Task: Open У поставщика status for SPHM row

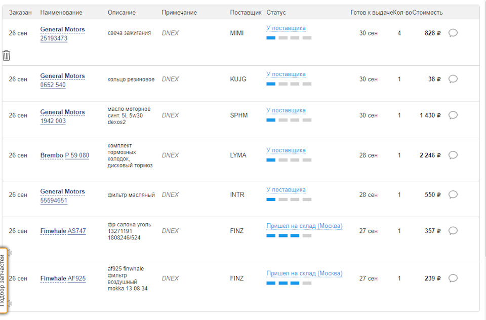Action: point(286,110)
